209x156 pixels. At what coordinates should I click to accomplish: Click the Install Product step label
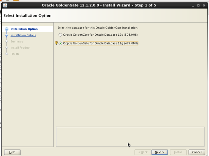coord(20,48)
